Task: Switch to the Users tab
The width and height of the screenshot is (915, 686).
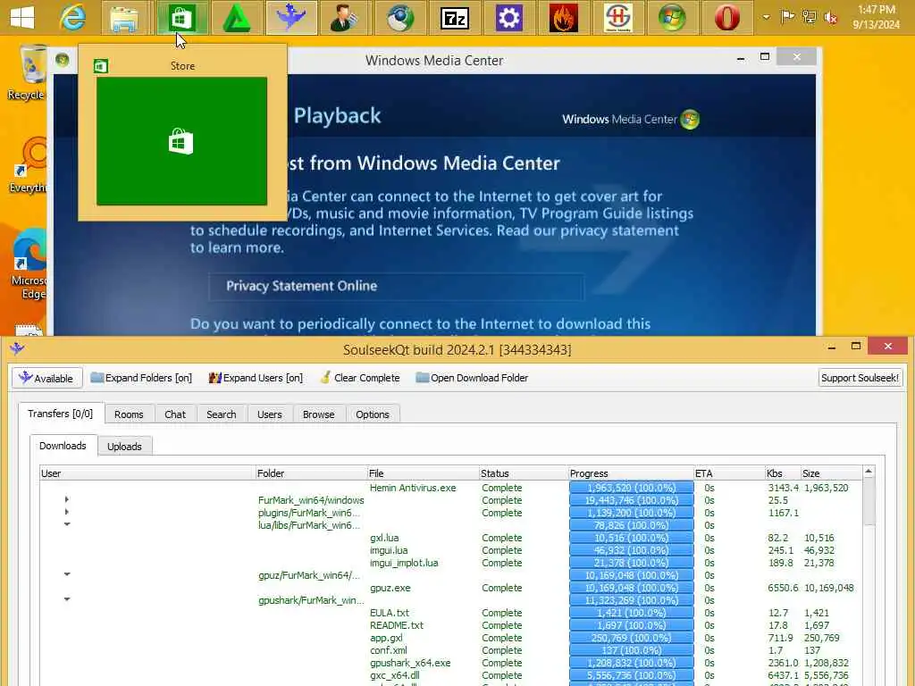Action: point(270,414)
